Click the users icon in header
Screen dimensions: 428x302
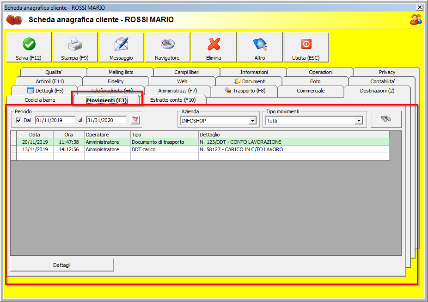416,19
